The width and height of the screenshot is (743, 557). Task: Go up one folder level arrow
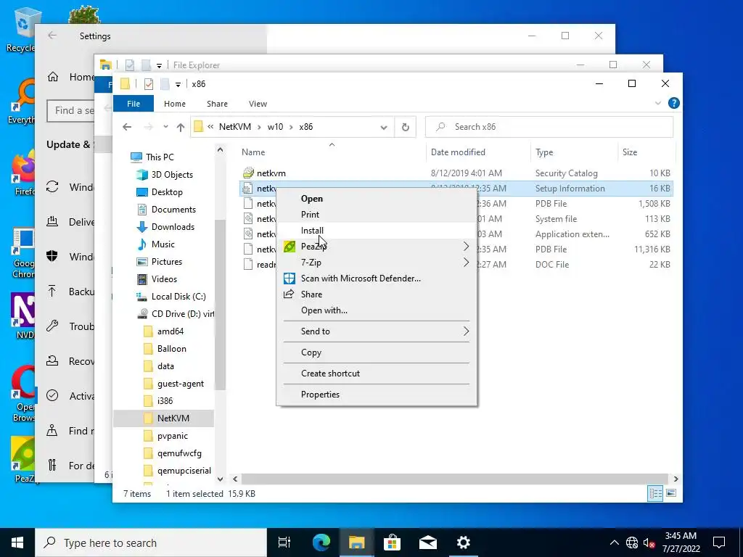(181, 127)
